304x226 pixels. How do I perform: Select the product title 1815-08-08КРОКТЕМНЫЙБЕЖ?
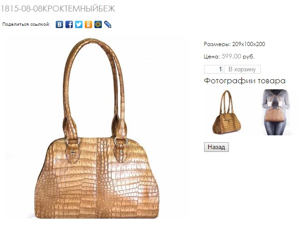[x=58, y=9]
